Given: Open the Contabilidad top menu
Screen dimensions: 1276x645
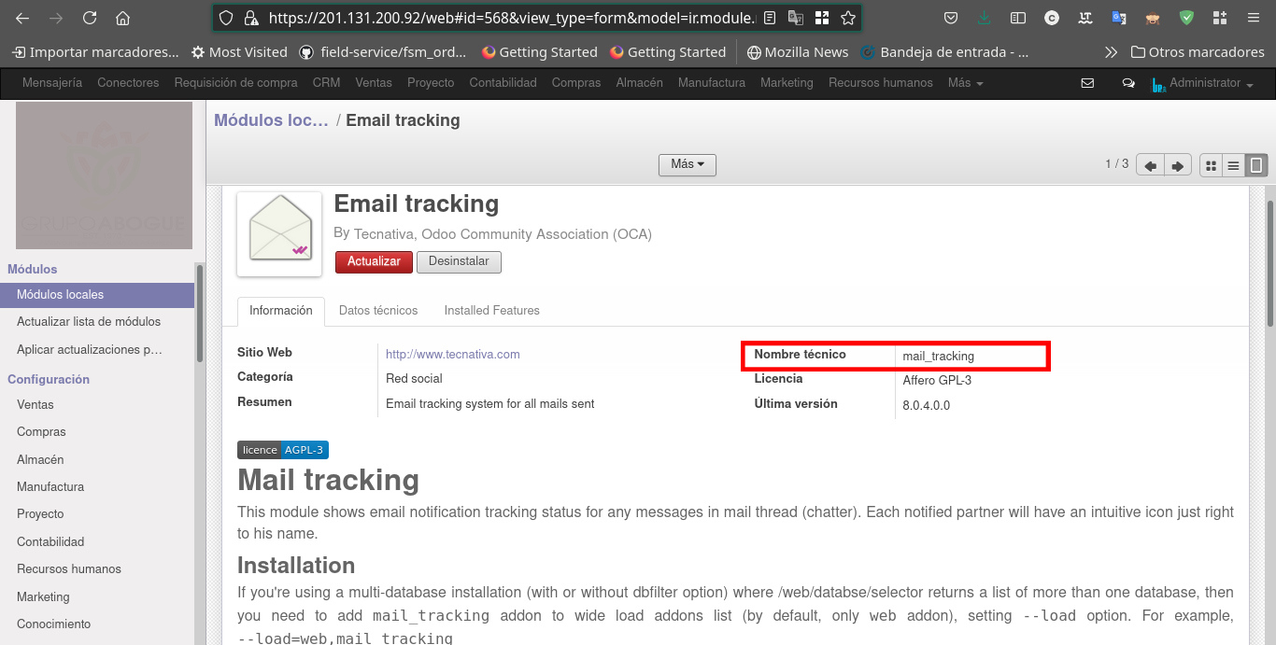Looking at the screenshot, I should pos(503,83).
